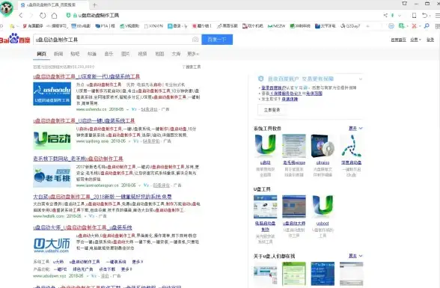Open the first result link U深度新一代U盘装系统工具

point(87,76)
